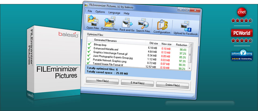This screenshot has width=258, height=111.
Task: Select Enhanced Metafile.emf in the list
Action: coord(106,49)
